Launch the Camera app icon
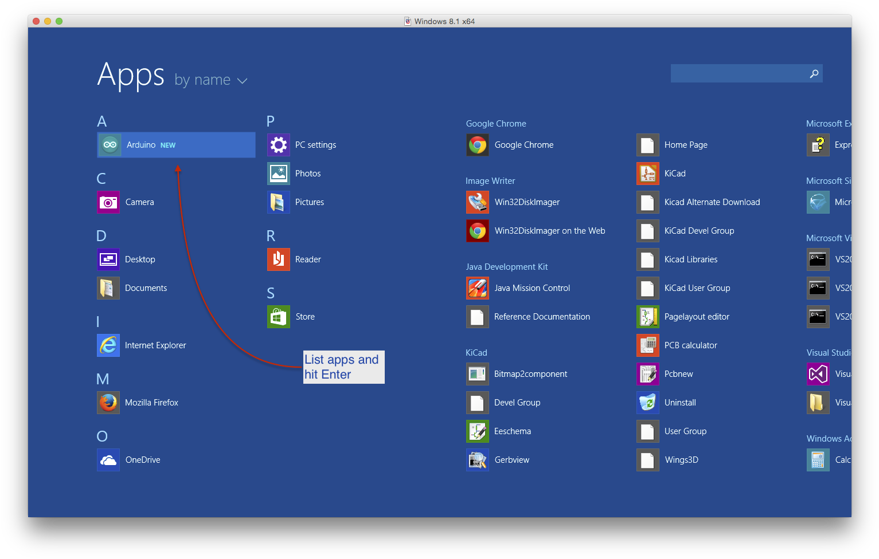The image size is (879, 559). click(x=108, y=202)
